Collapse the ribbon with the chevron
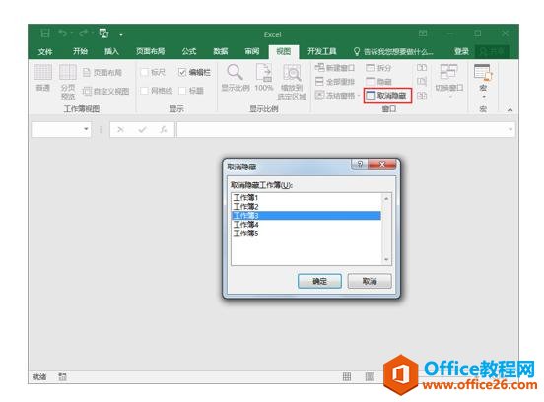Screen dimensions: 544x402 pyautogui.click(x=510, y=110)
